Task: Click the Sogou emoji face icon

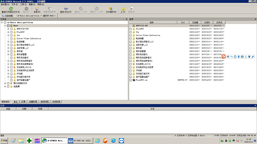Action: click(x=235, y=57)
